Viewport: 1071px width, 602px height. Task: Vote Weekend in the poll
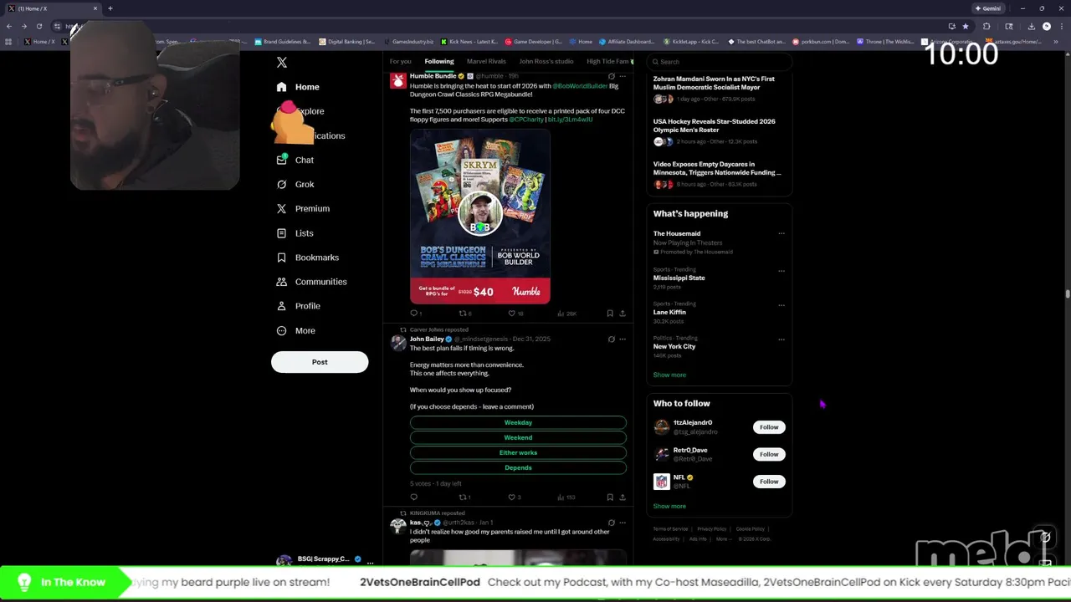[518, 437]
